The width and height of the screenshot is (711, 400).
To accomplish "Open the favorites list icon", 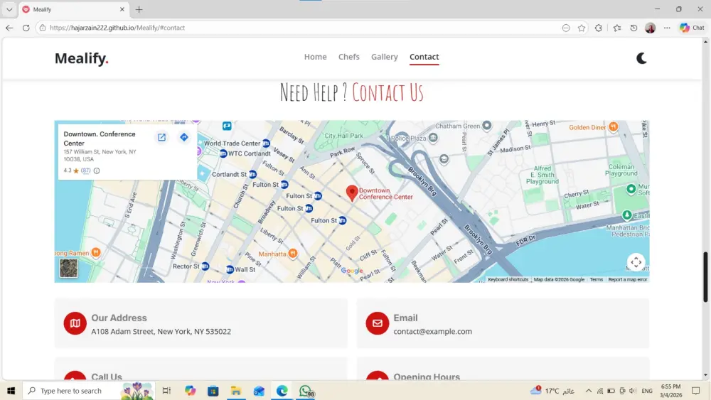I will pos(617,28).
